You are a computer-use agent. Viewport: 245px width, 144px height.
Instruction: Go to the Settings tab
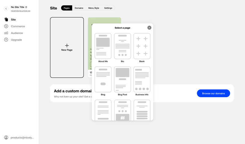[108, 8]
